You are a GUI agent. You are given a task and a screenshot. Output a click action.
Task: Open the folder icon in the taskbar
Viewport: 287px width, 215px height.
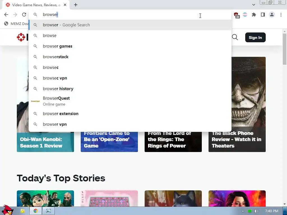[22, 211]
